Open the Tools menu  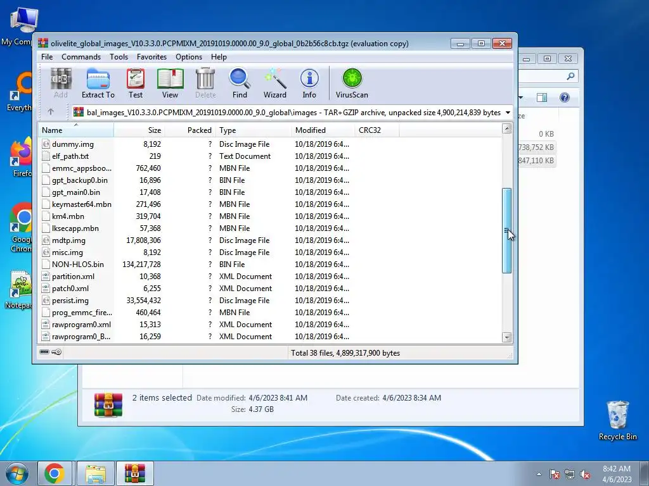point(119,56)
